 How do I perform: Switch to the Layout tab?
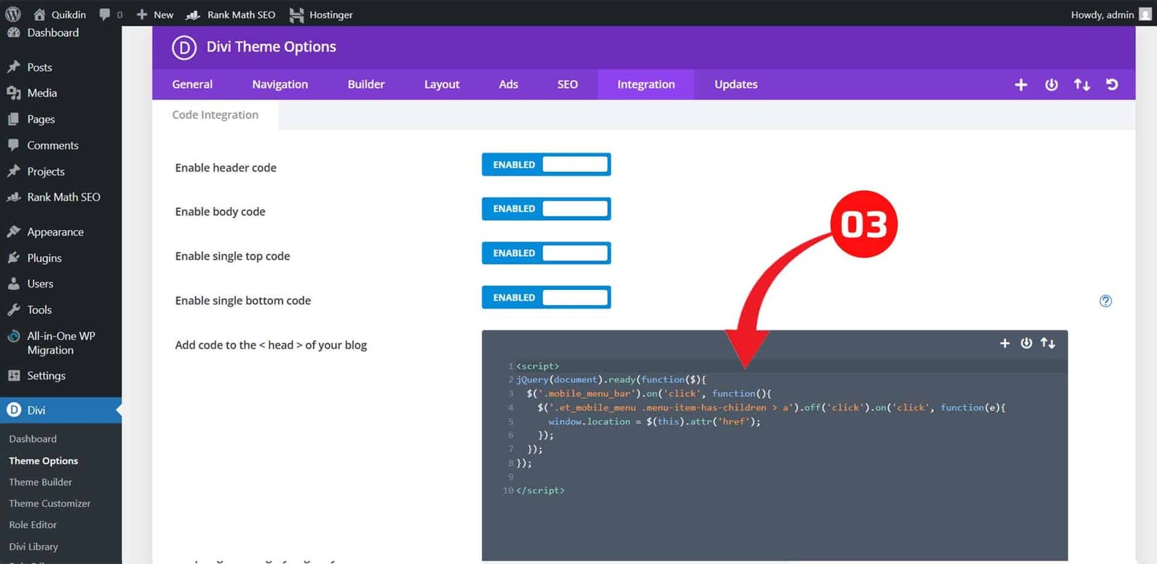pos(442,85)
